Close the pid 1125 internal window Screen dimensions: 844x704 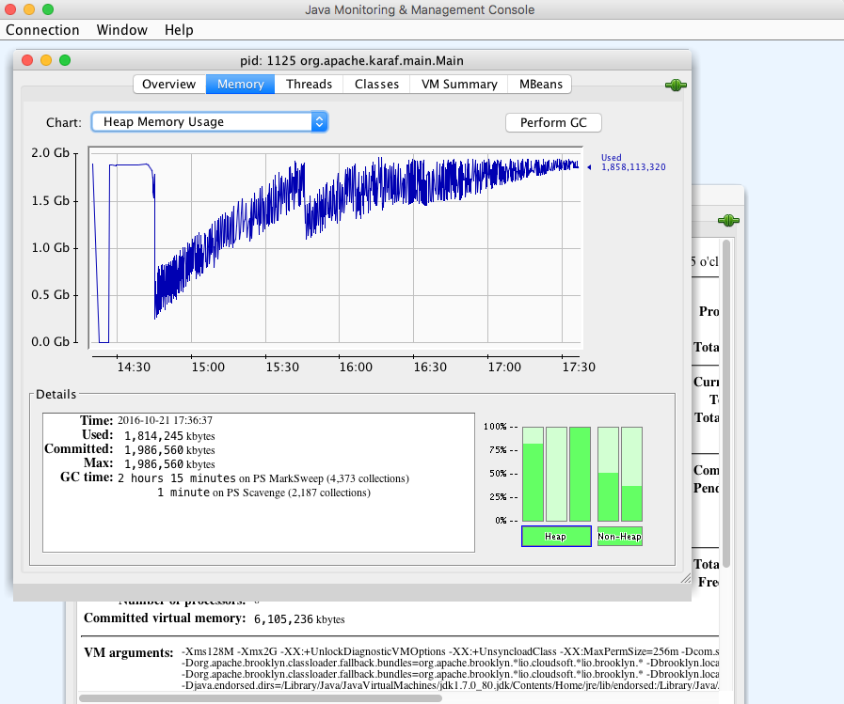27,60
